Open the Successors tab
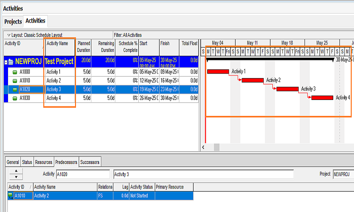This screenshot has width=354, height=212. [x=90, y=162]
